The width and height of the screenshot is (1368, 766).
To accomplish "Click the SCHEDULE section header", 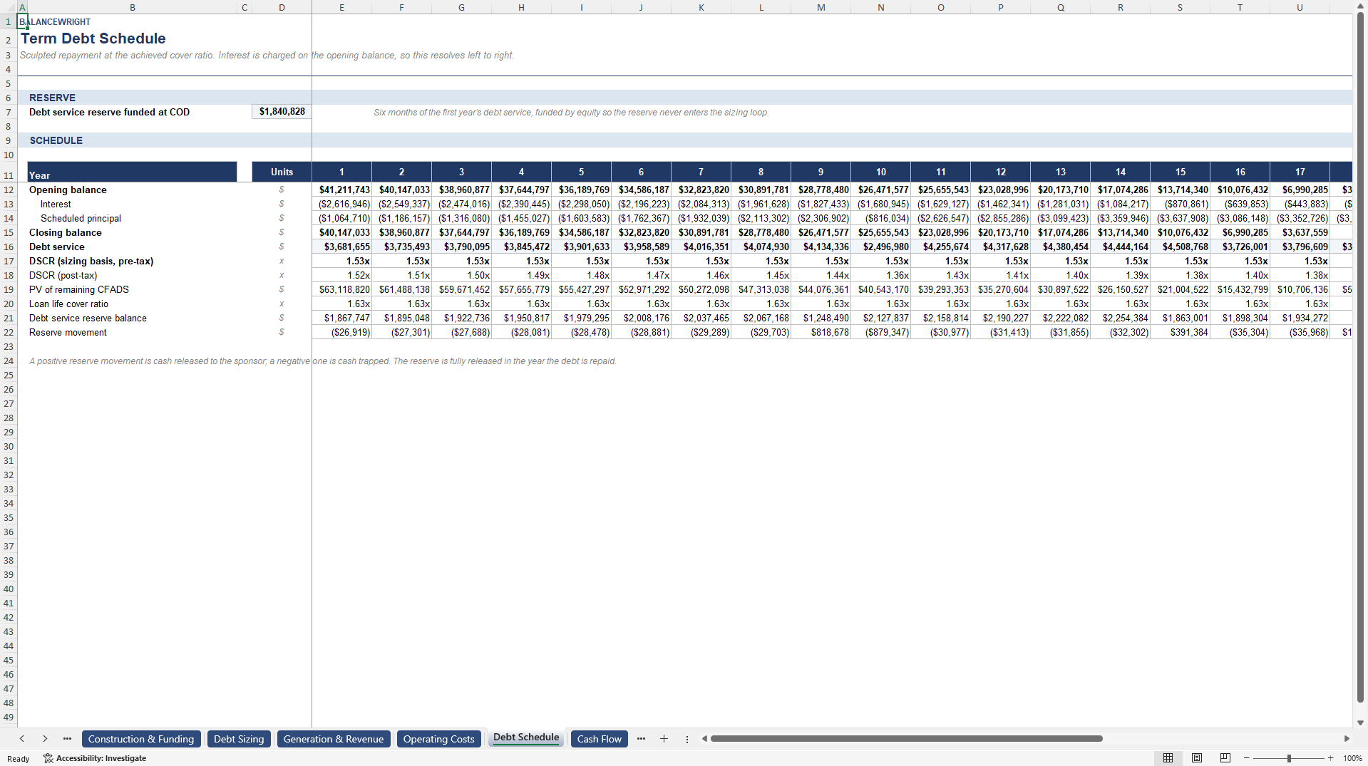I will click(x=56, y=140).
